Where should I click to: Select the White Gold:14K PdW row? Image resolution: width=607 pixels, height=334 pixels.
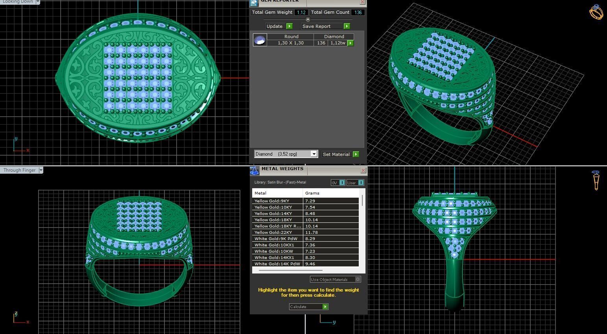[x=306, y=264]
